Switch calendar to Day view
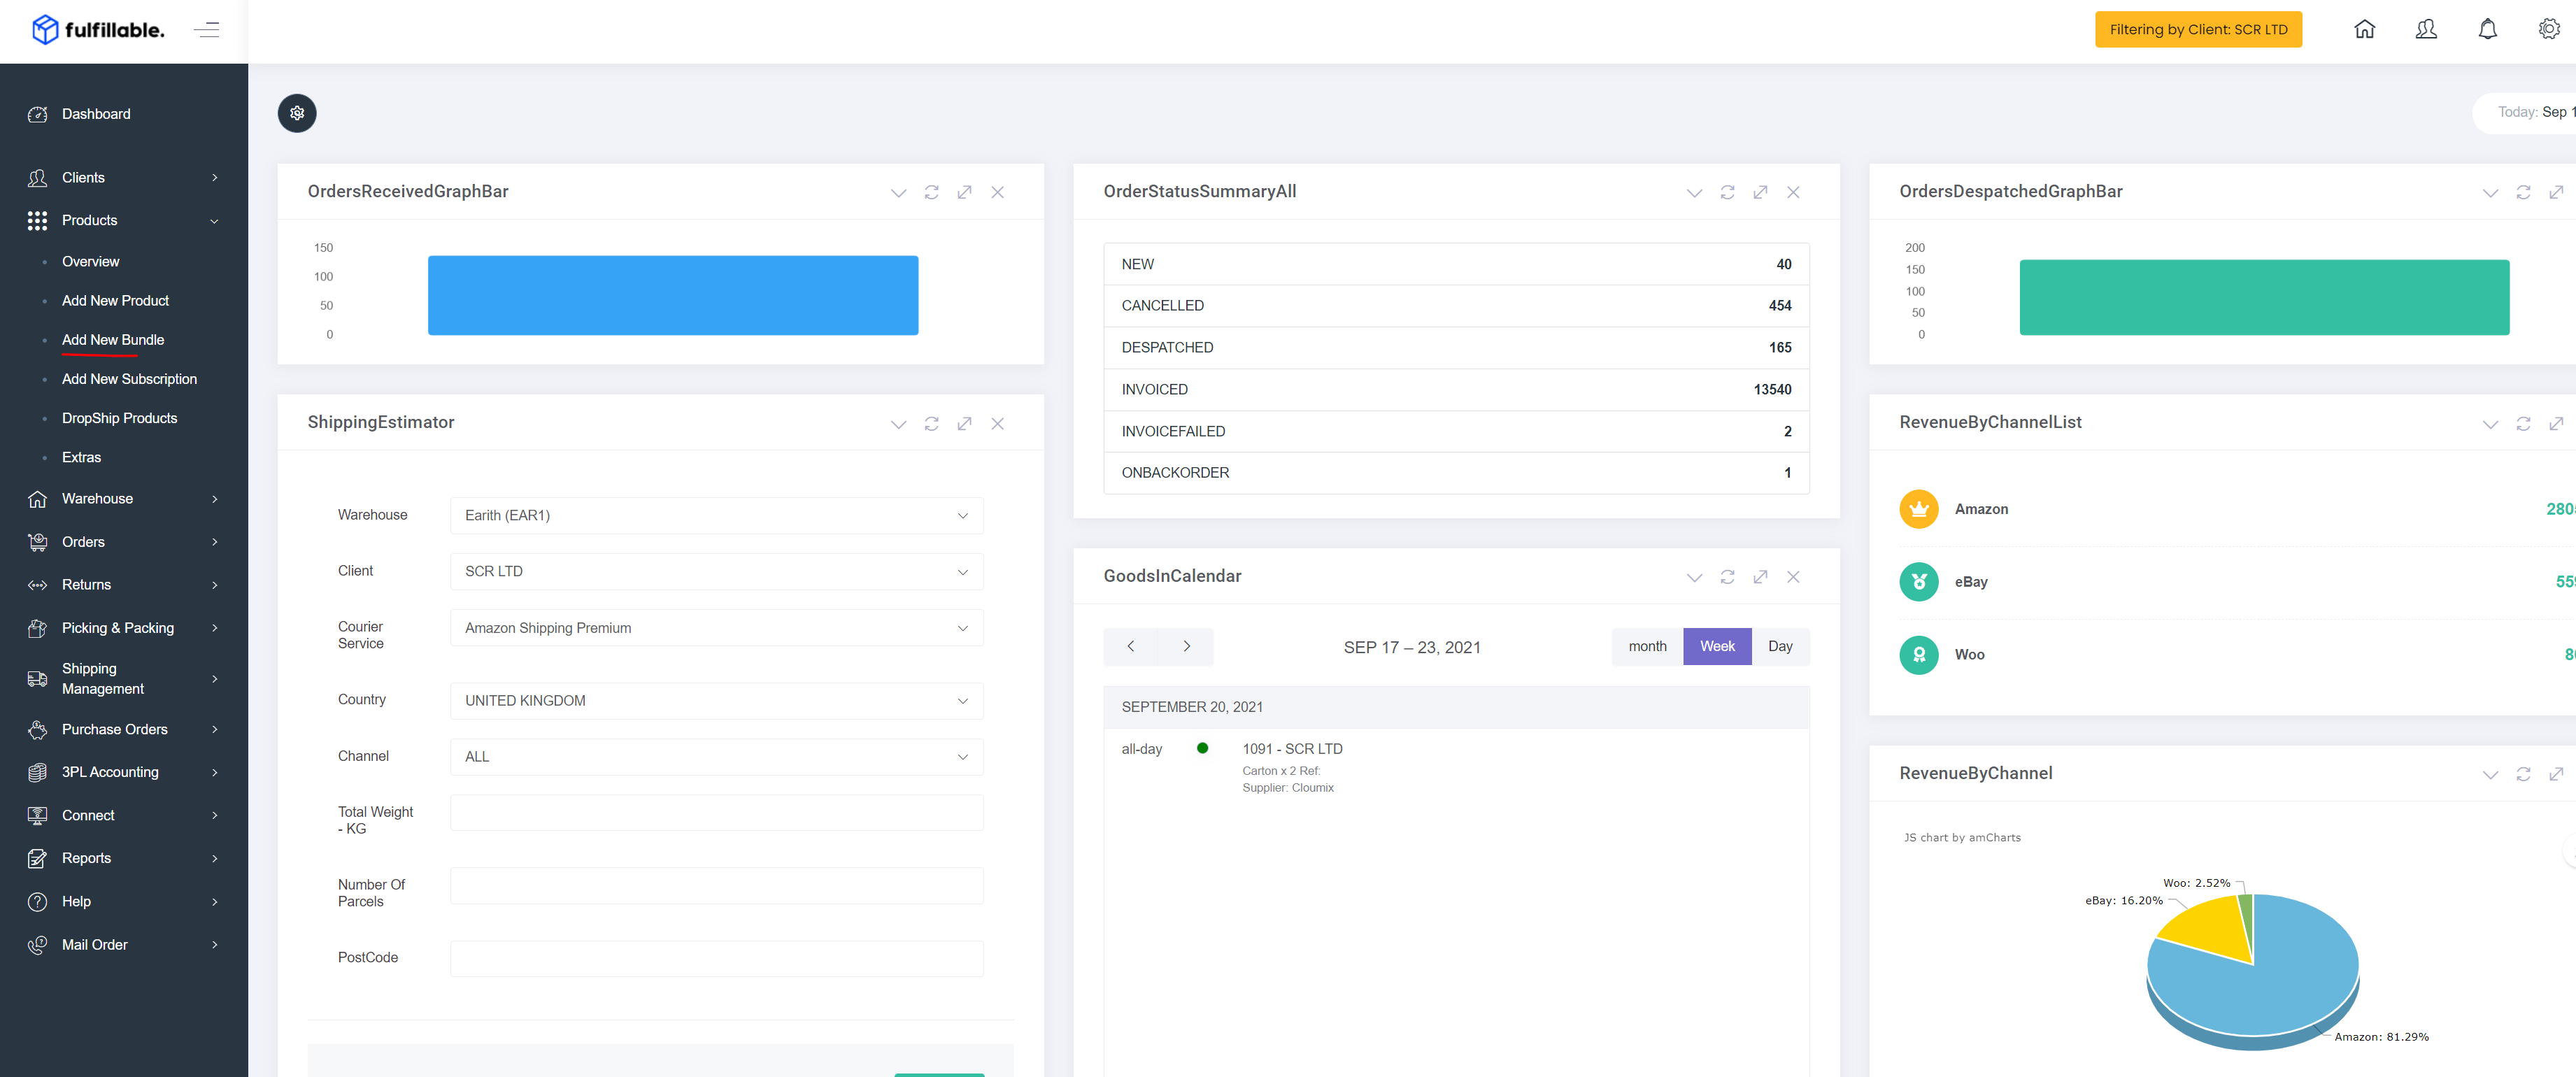The width and height of the screenshot is (2576, 1077). point(1780,647)
